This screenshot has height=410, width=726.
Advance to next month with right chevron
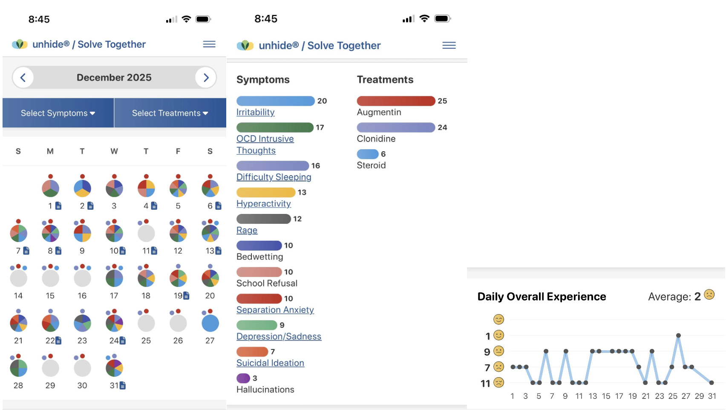point(206,78)
